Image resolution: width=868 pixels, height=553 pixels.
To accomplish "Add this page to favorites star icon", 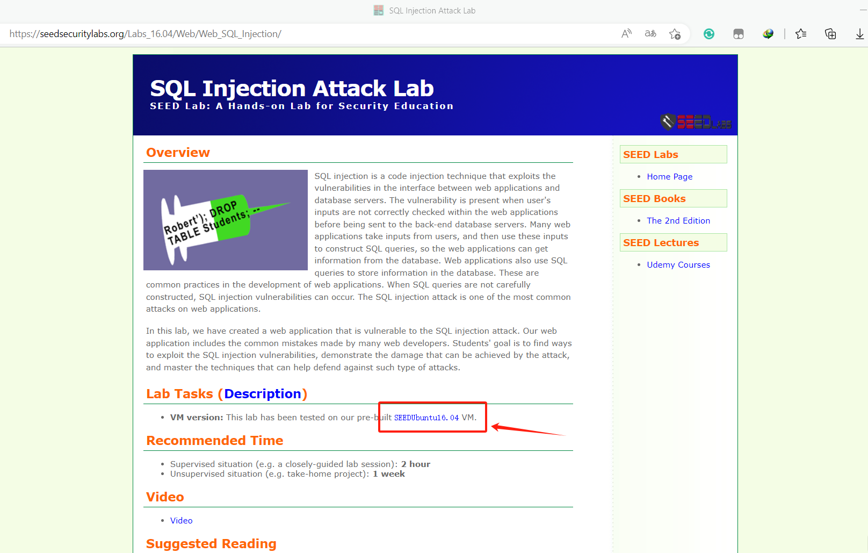I will 675,34.
